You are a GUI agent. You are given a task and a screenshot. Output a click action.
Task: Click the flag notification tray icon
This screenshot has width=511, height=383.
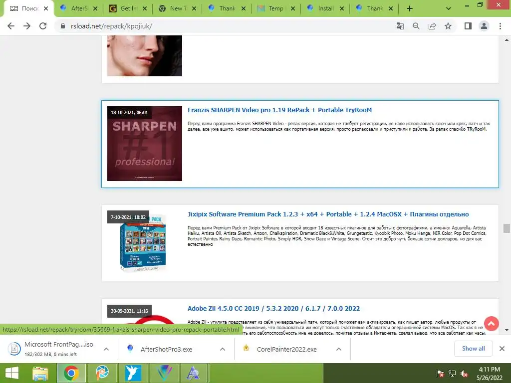click(x=440, y=373)
